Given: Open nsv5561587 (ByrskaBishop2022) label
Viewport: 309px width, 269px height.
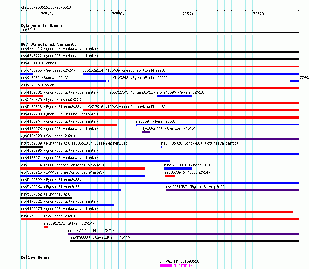Looking at the screenshot, I should tap(196, 187).
